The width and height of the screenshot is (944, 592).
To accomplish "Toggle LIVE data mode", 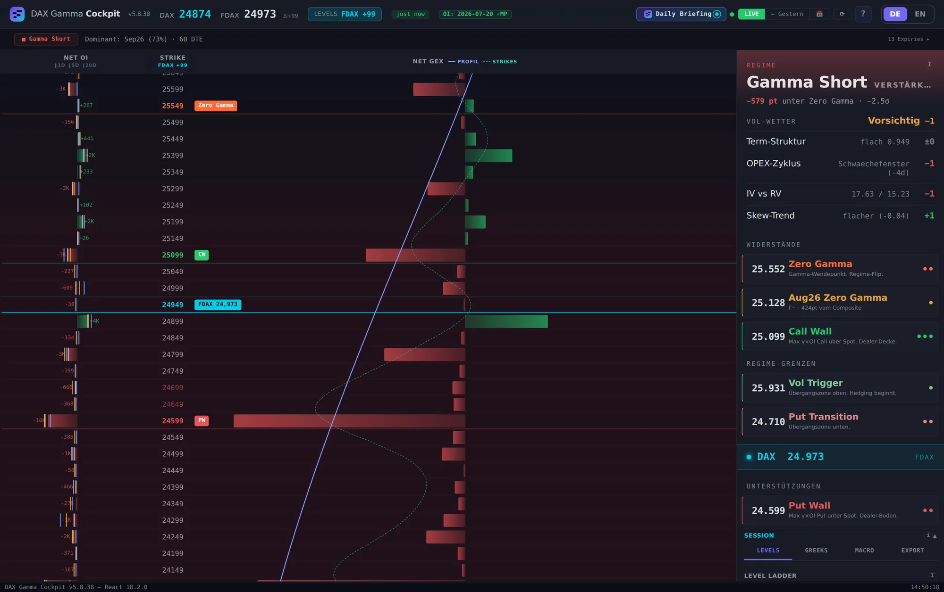I will coord(751,14).
